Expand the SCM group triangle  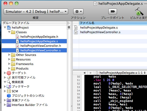5,91
